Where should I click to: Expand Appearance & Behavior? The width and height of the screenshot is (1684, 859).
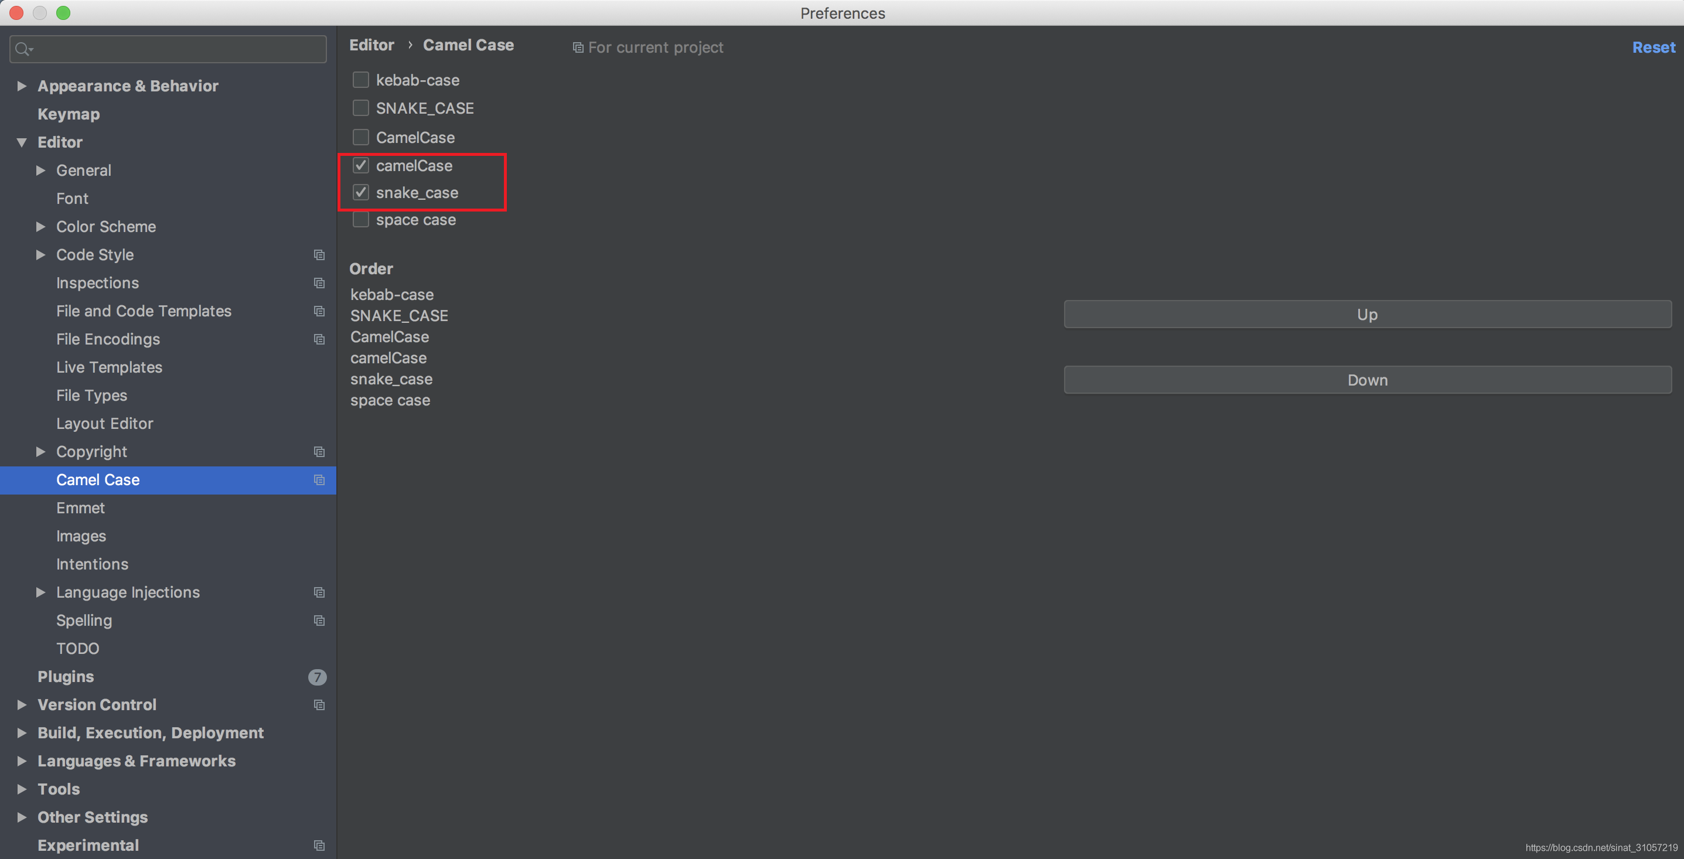21,86
